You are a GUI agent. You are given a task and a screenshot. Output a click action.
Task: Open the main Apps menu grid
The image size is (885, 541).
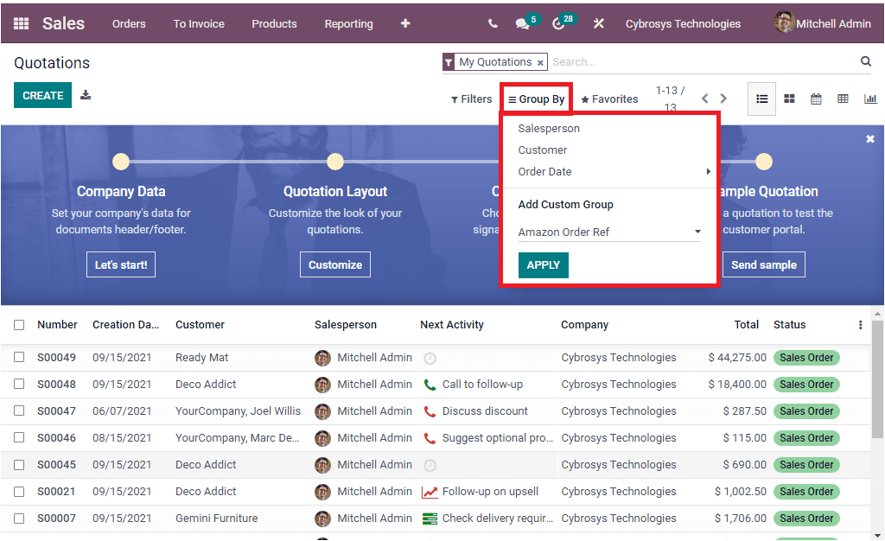pos(20,23)
